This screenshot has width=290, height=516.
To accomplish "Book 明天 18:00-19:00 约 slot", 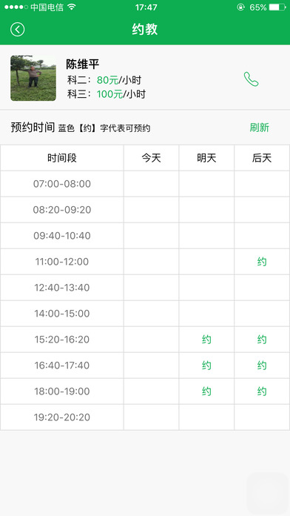I will [x=206, y=391].
